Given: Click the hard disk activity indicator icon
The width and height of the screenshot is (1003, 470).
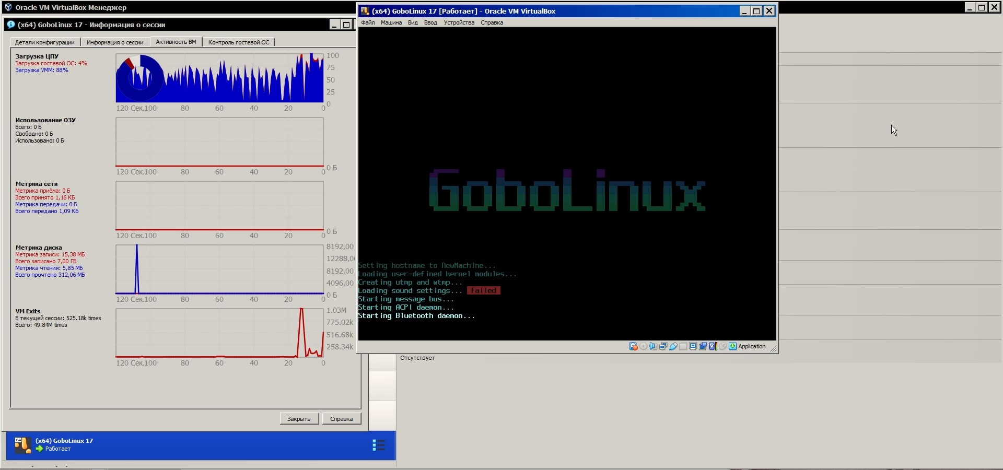Looking at the screenshot, I should pyautogui.click(x=633, y=346).
